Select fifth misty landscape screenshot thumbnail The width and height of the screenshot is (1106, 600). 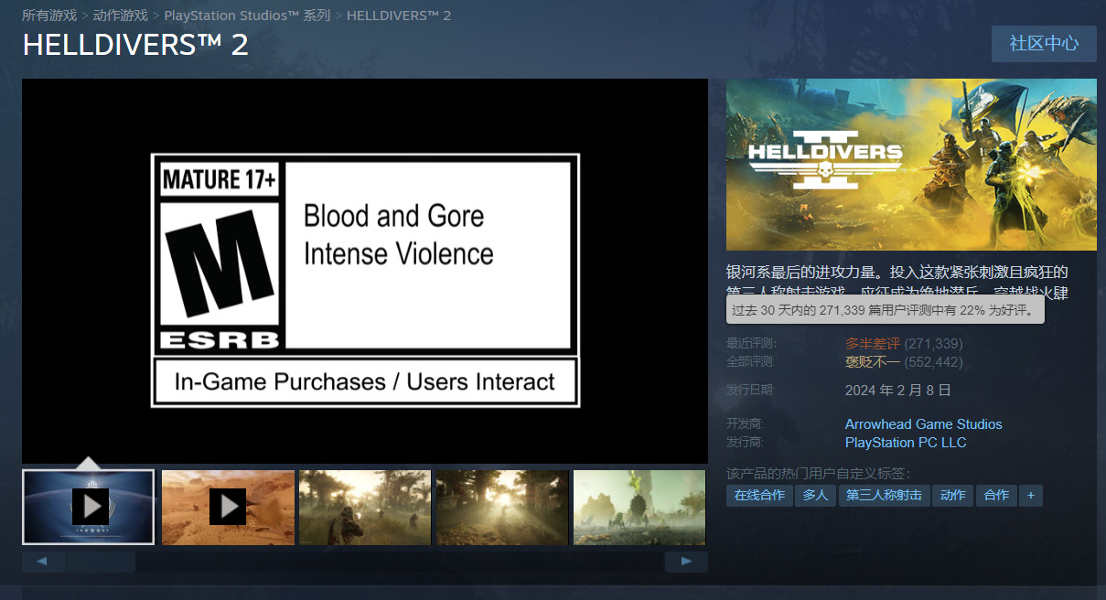click(639, 507)
